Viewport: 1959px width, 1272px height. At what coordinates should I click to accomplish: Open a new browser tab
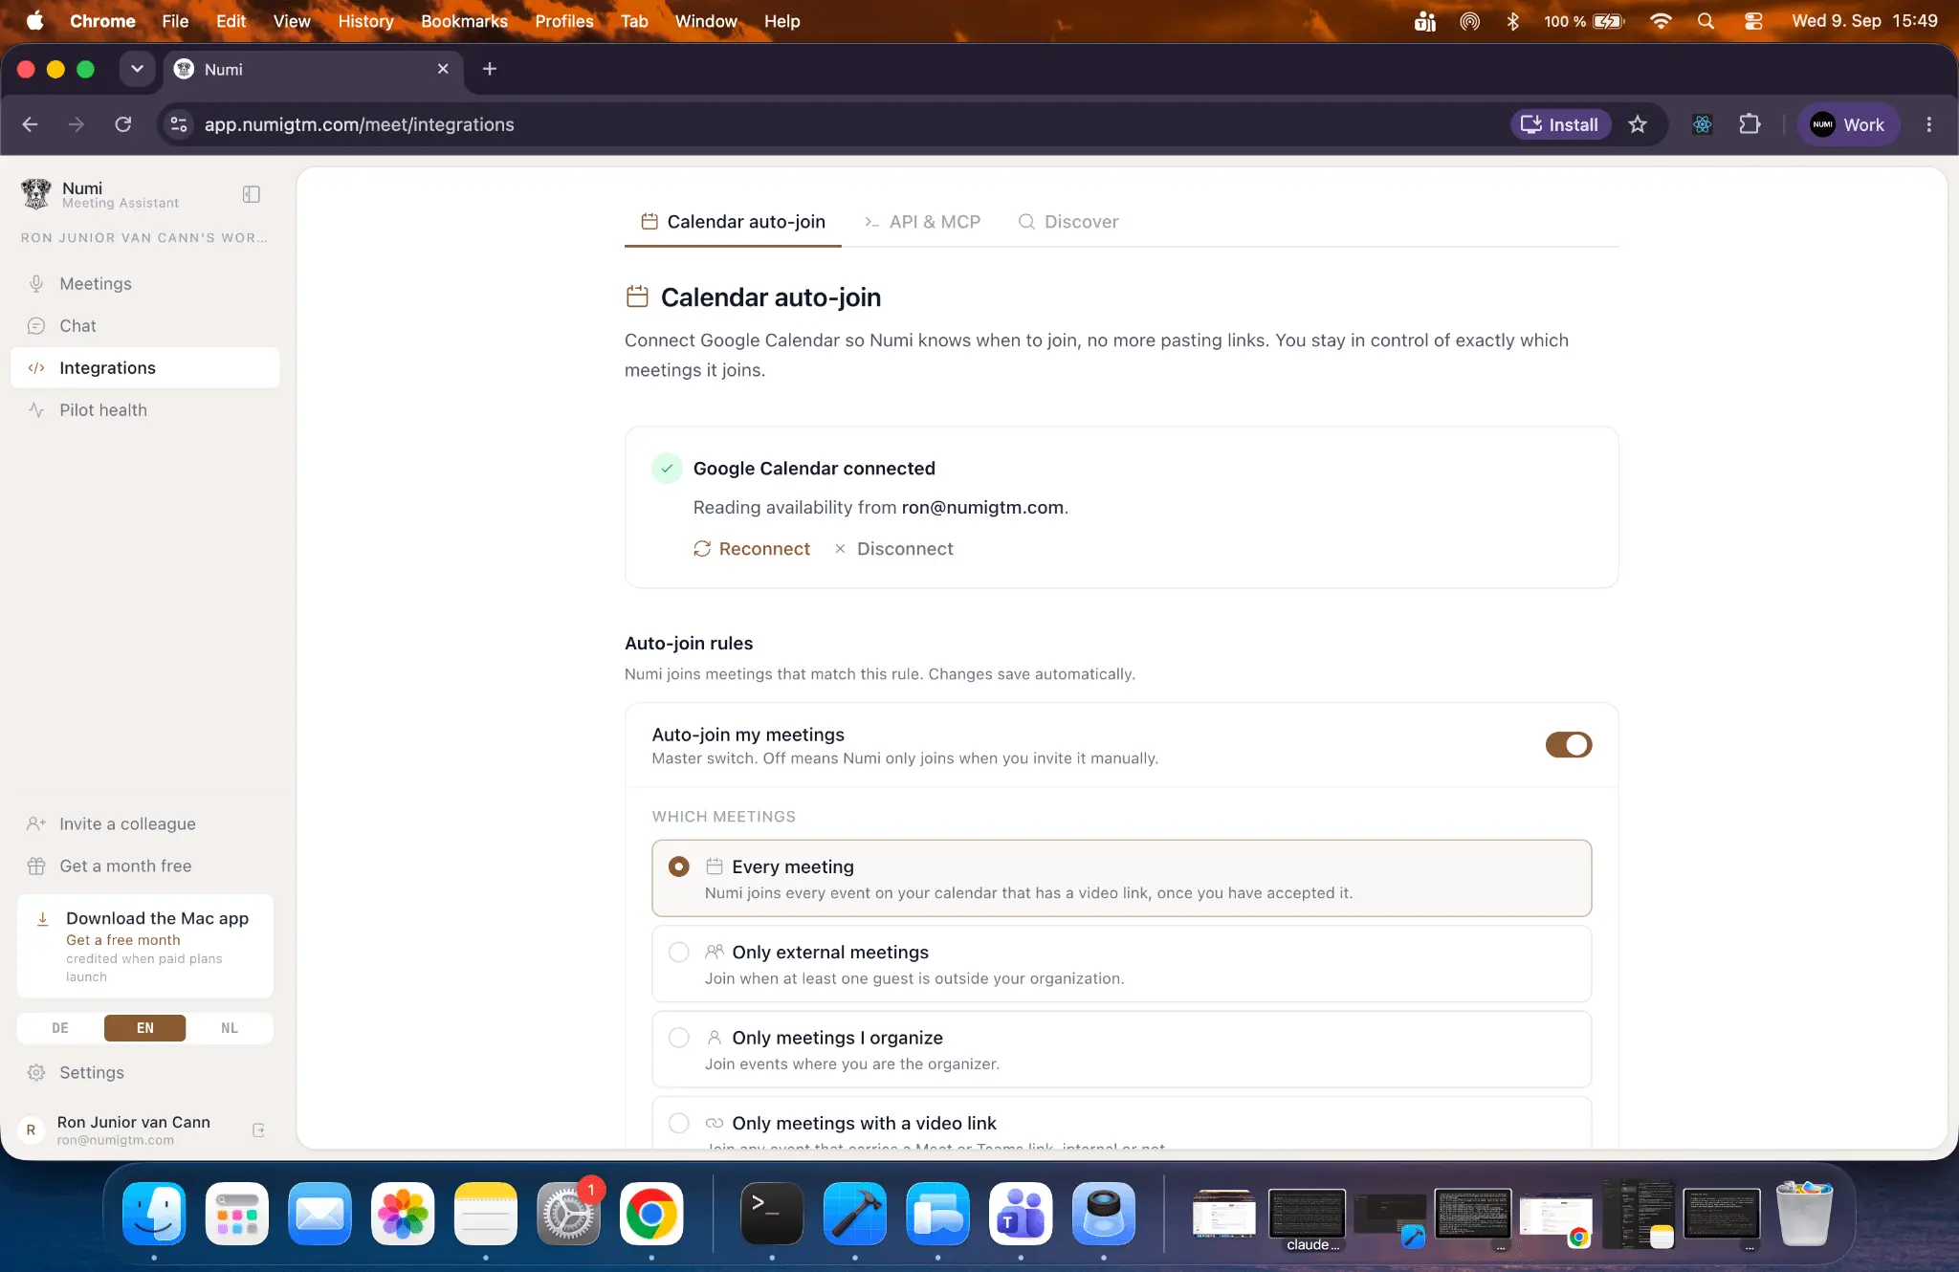point(490,69)
